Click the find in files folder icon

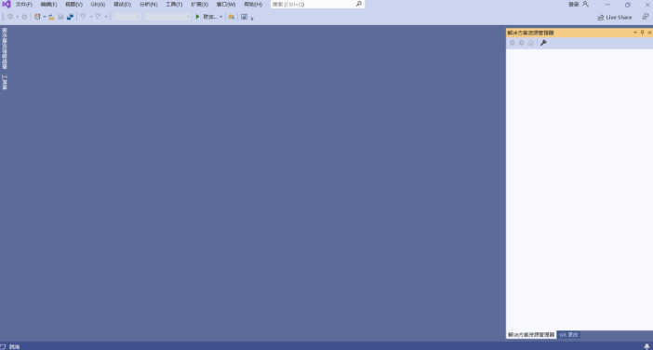click(231, 17)
